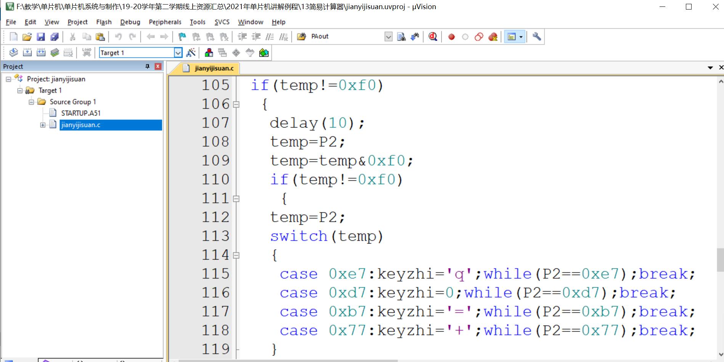This screenshot has height=362, width=724.
Task: Open Options for Target wand icon
Action: tap(191, 53)
